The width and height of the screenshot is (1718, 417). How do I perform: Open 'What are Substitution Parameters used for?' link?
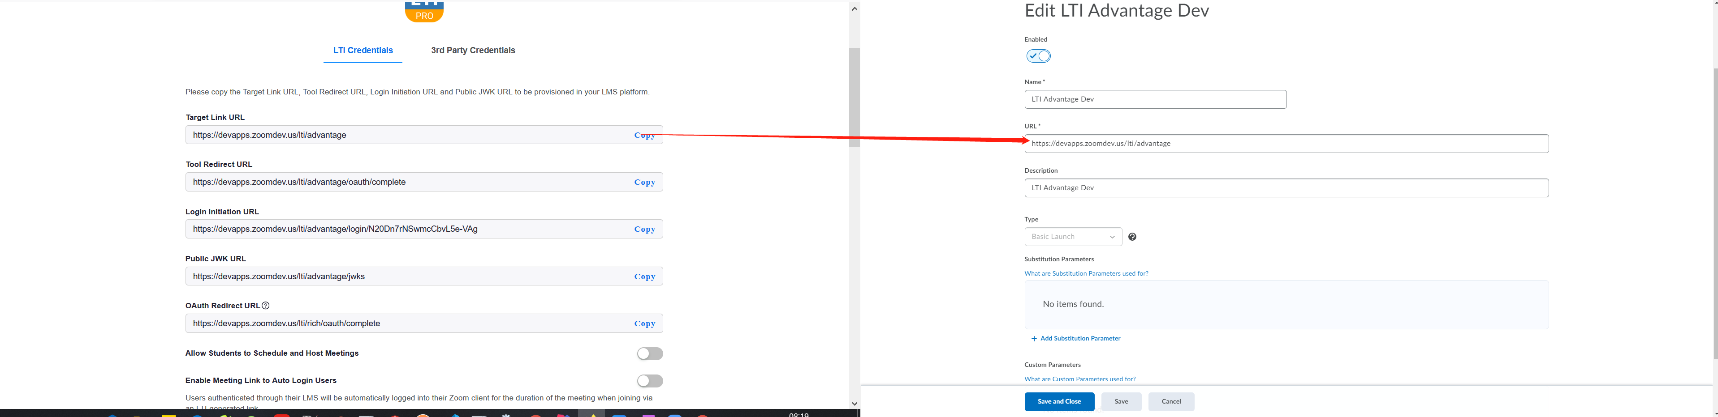1086,274
